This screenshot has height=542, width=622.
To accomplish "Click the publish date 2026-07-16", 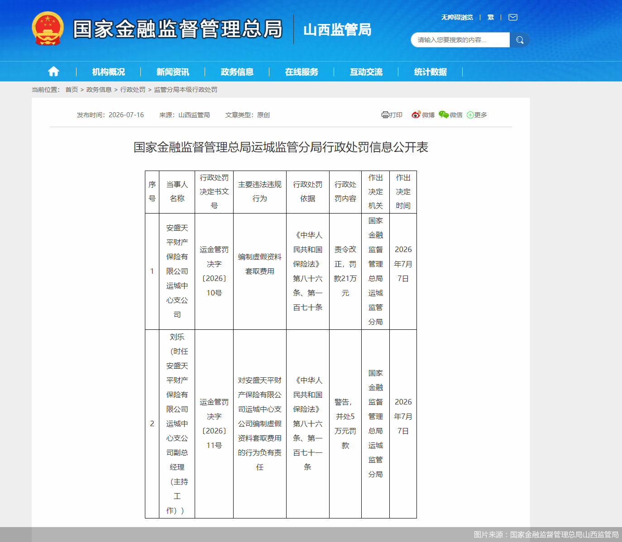I will coord(126,115).
